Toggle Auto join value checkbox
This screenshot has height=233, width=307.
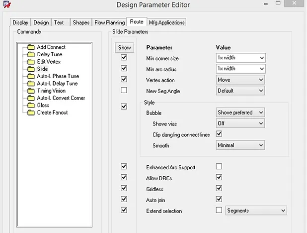pos(219,199)
